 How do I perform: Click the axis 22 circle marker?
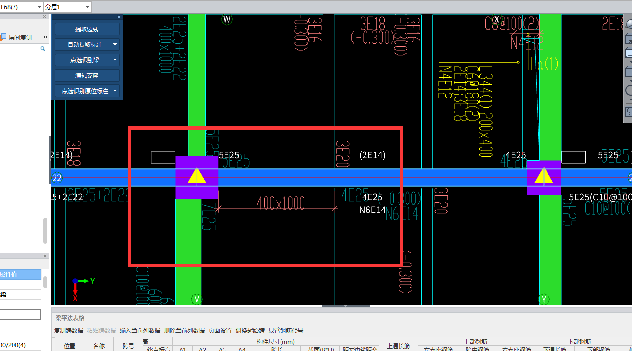tap(57, 178)
